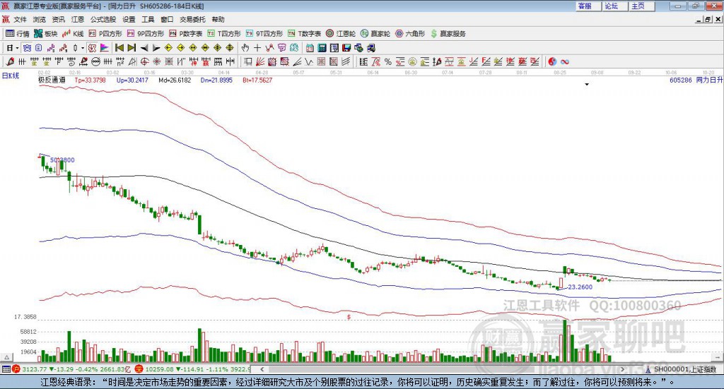This screenshot has height=389, width=724.
Task: Open the 资讯 menu
Action: pos(58,19)
